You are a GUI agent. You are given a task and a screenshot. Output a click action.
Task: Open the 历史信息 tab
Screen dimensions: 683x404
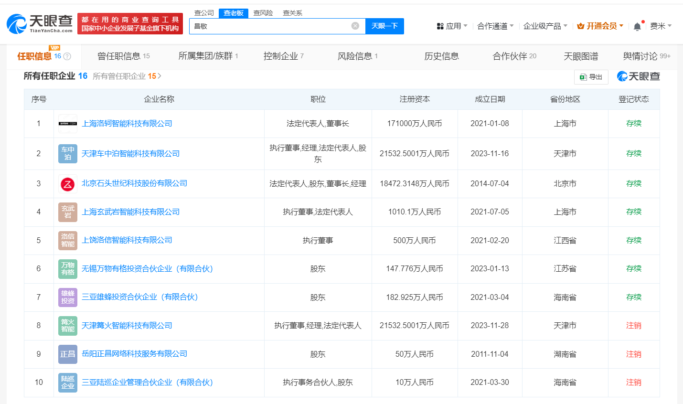coord(441,56)
